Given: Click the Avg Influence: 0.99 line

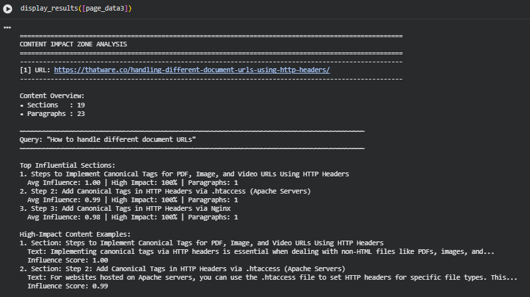Looking at the screenshot, I should 132,200.
